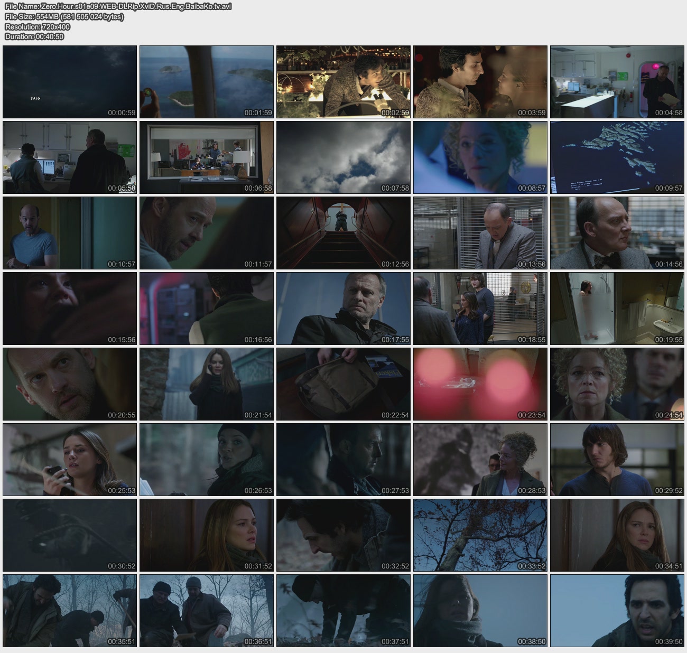Select the island map screen thumbnail at 00:09:57
Viewport: 687px width, 653px height.
point(617,157)
